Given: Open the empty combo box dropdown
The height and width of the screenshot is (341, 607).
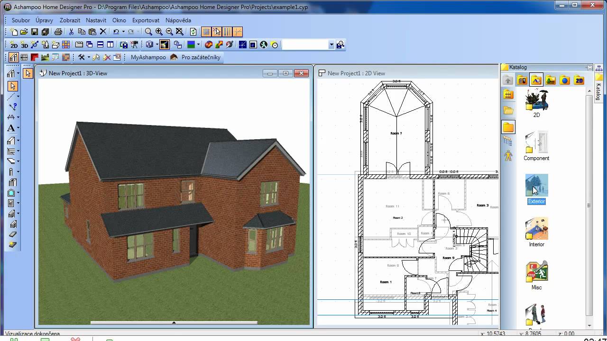Looking at the screenshot, I should (331, 45).
